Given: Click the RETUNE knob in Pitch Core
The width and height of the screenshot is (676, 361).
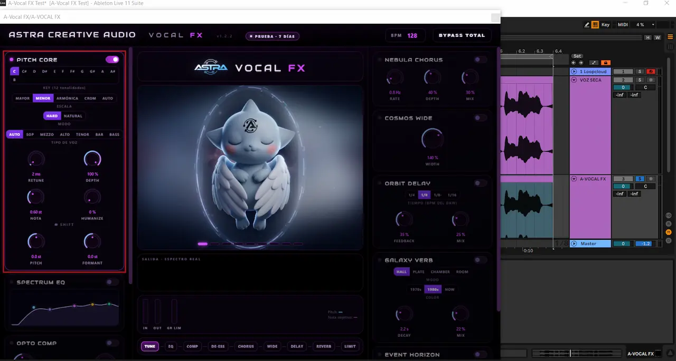Looking at the screenshot, I should pos(36,158).
